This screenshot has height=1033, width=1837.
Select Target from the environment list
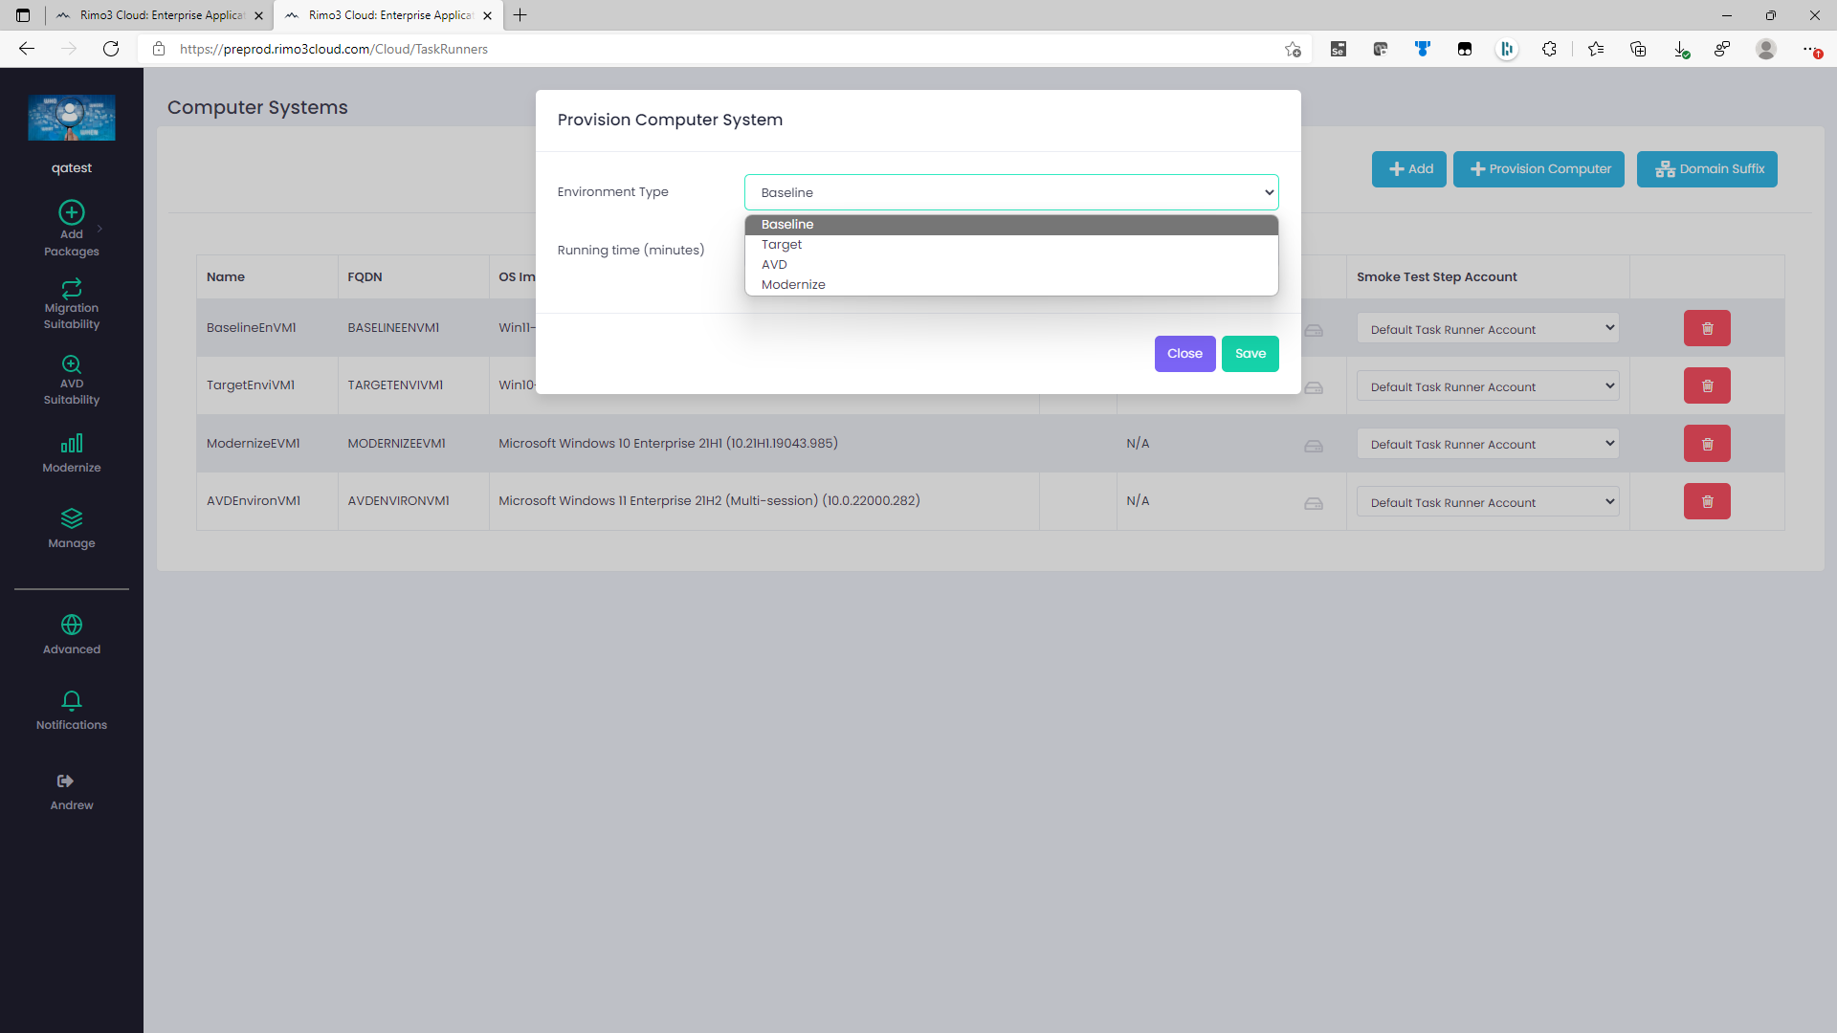(782, 245)
